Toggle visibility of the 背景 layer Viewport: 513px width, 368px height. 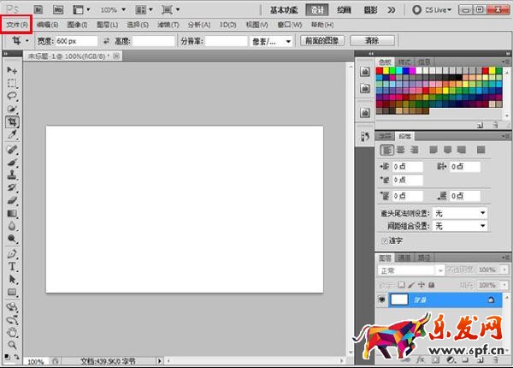click(380, 300)
